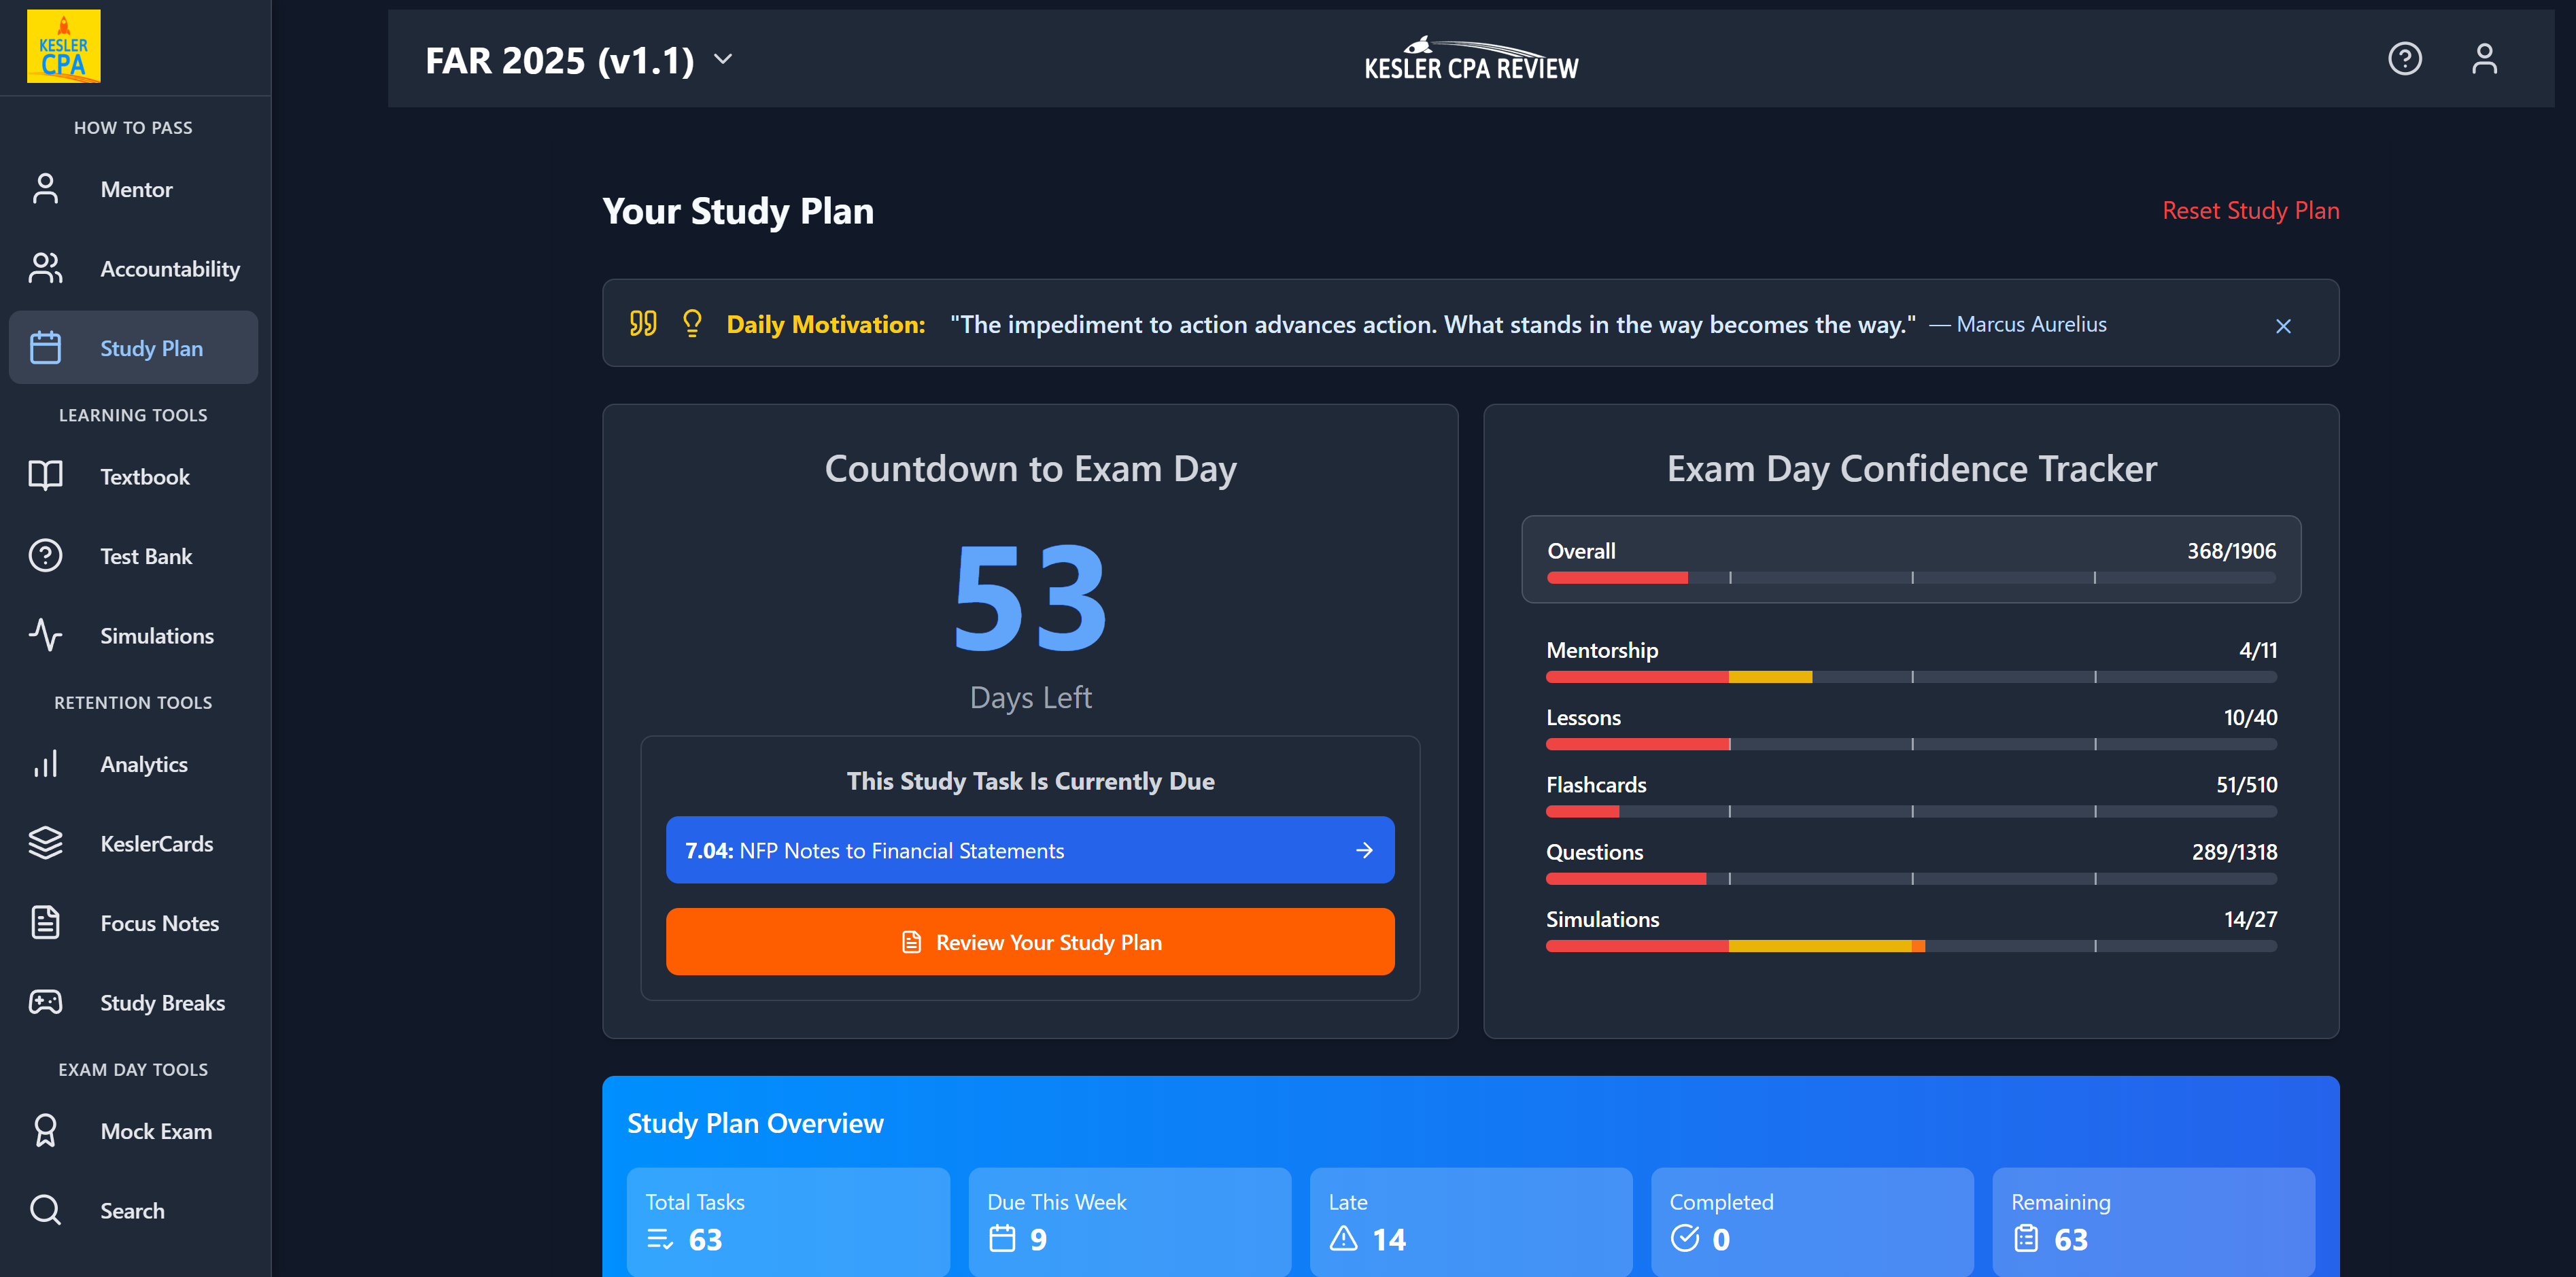
Task: Click the Overall confidence progress bar
Action: click(1911, 577)
